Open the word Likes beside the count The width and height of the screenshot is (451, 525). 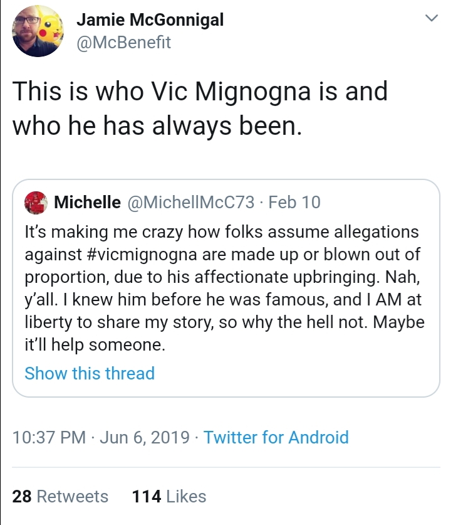point(186,496)
